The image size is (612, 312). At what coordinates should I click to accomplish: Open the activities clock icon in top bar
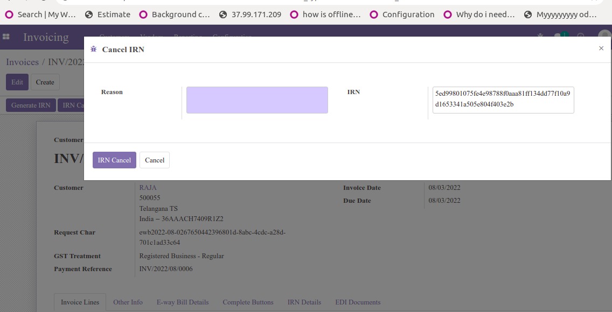[x=580, y=37]
